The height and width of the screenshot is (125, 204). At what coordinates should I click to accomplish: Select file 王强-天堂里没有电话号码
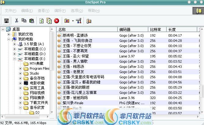click(83, 77)
